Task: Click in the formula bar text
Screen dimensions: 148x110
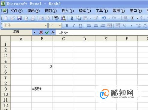Action: click(102, 33)
